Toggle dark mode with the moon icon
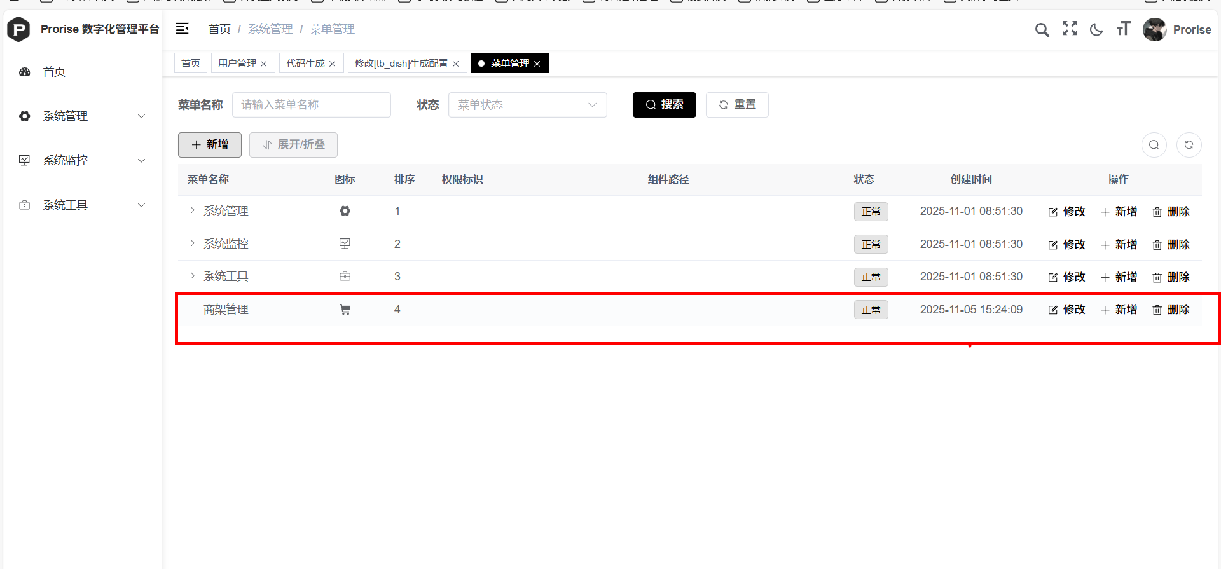Image resolution: width=1221 pixels, height=569 pixels. pos(1096,29)
